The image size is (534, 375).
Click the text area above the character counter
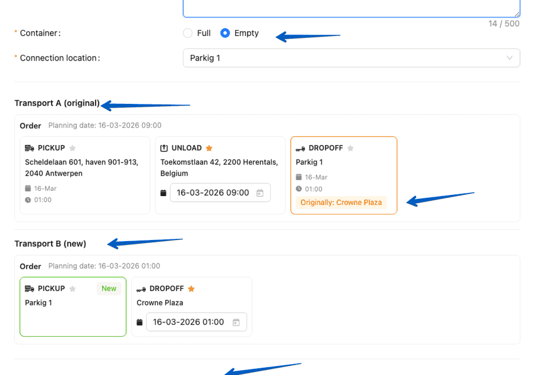351,8
